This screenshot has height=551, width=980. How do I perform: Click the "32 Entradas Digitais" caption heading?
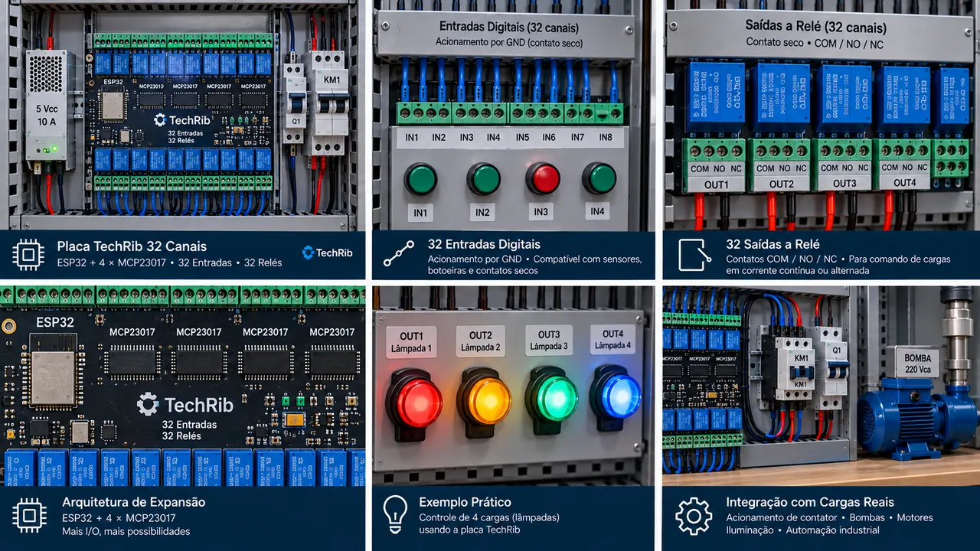[x=484, y=245]
